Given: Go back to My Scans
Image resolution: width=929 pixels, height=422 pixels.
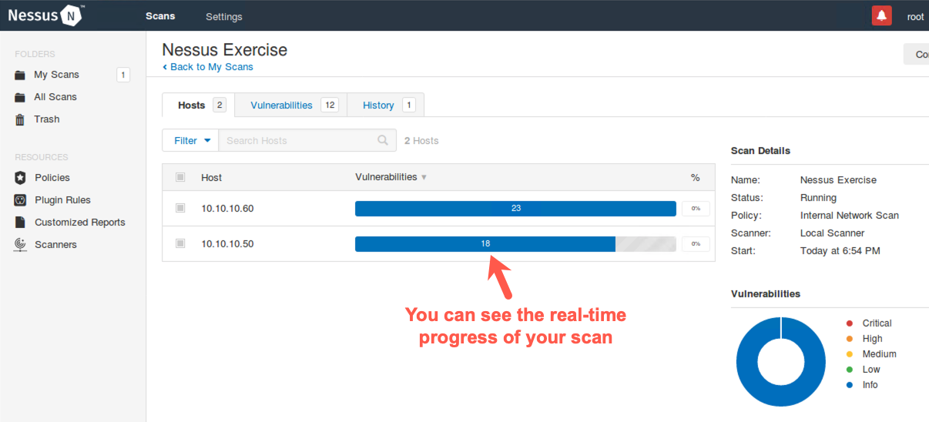Looking at the screenshot, I should (x=208, y=67).
